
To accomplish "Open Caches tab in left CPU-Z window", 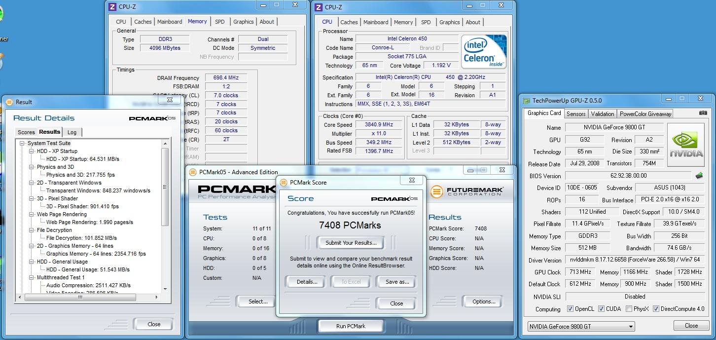I will [x=143, y=22].
